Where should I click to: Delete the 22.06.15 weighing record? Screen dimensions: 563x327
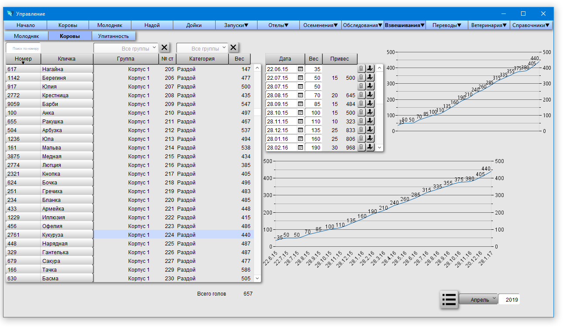[x=361, y=69]
